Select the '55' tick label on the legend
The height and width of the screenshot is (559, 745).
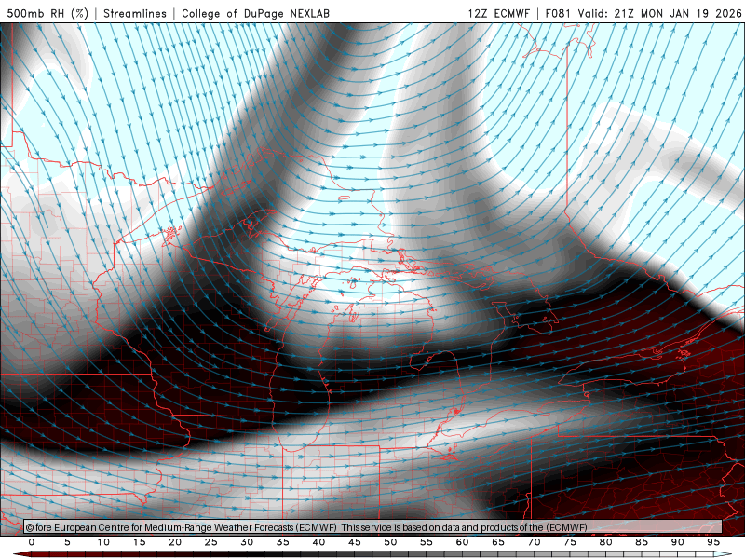click(427, 542)
